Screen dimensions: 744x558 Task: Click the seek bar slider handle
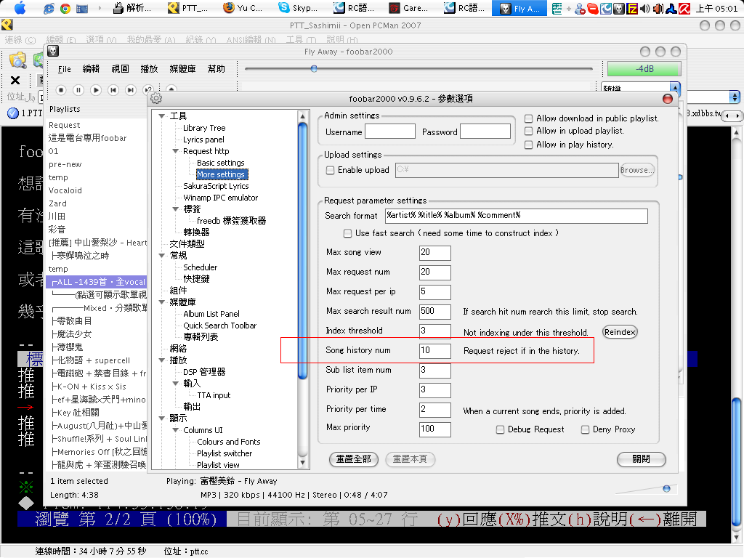[x=314, y=69]
